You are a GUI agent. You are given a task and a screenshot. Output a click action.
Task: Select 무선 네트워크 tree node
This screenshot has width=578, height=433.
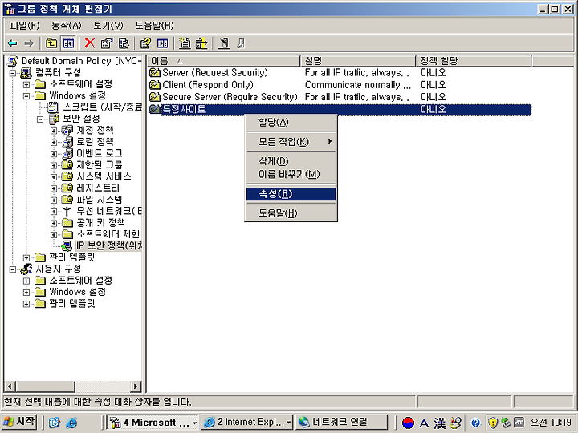108,211
